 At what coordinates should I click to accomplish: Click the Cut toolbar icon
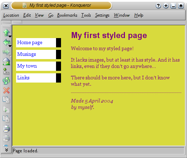point(6,100)
